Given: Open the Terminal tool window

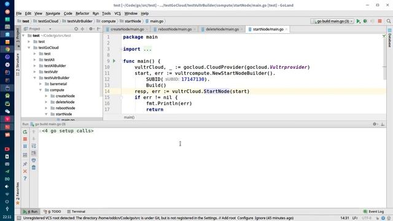Looking at the screenshot, I should click(x=76, y=211).
